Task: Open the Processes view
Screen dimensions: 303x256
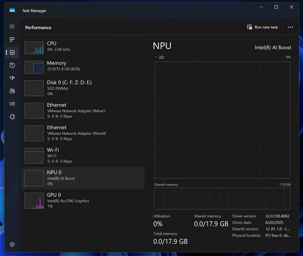Action: pos(12,39)
